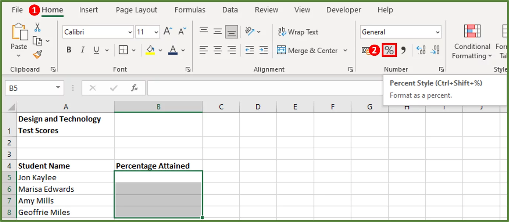Click the Font Color swatch
509x222 pixels.
point(173,50)
